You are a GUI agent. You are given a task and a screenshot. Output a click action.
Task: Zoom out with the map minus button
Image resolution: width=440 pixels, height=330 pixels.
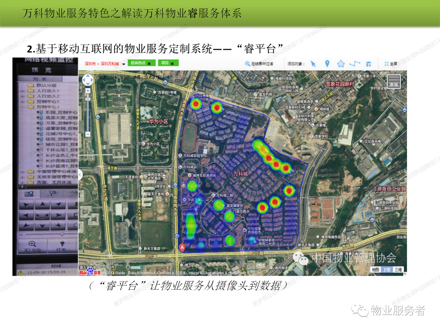(88, 134)
